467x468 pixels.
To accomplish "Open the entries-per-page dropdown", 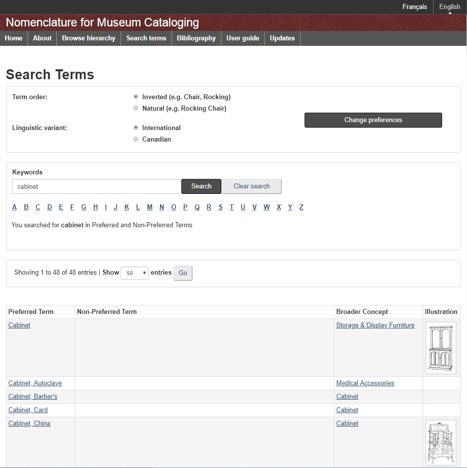I will pyautogui.click(x=135, y=273).
